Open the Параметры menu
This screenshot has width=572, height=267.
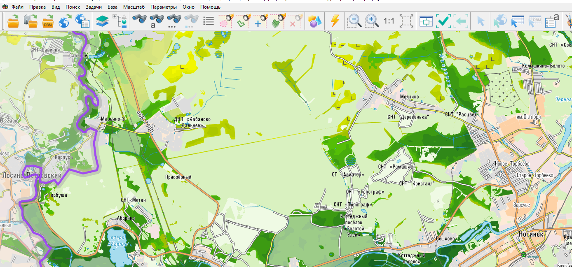(x=164, y=7)
